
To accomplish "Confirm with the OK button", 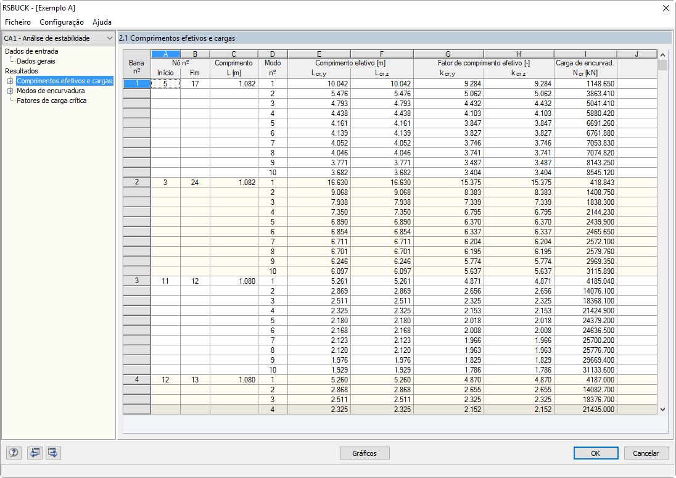I will [595, 453].
